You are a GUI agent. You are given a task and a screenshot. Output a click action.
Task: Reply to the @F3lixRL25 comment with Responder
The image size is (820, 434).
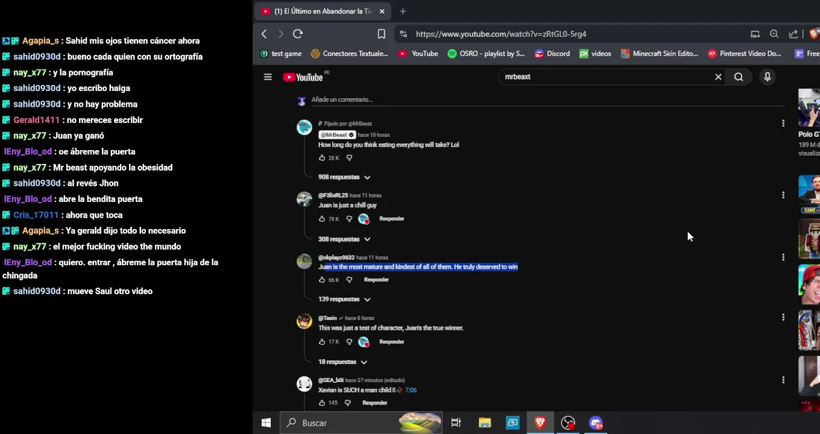click(x=392, y=219)
